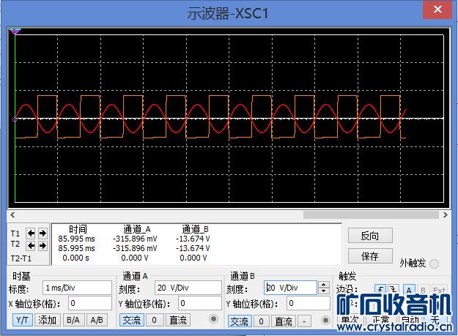Select A/B display mode
Screen dimensions: 458x336
tap(97, 320)
